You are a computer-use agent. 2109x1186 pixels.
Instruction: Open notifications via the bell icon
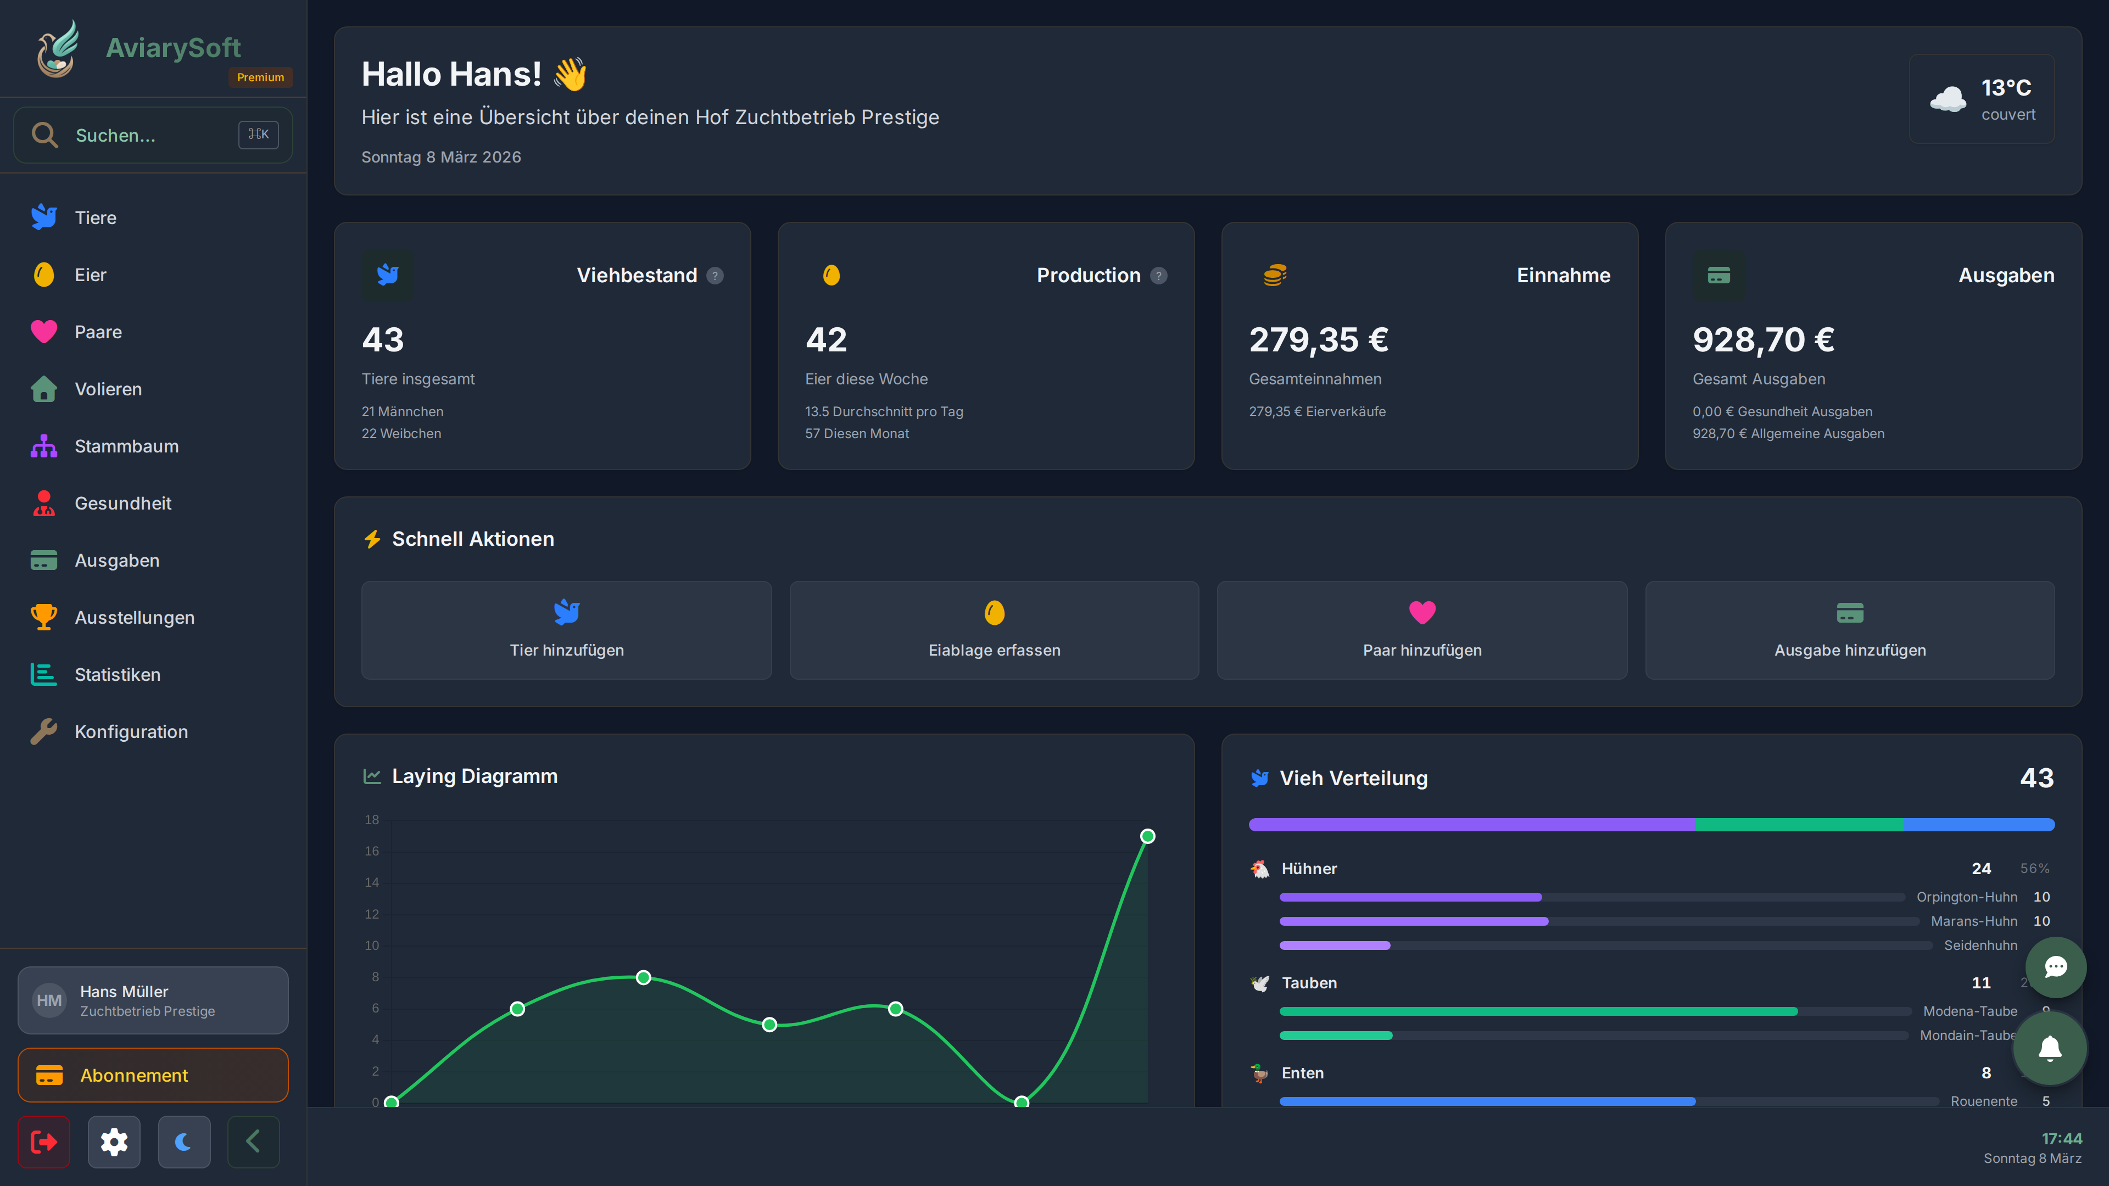point(2051,1049)
